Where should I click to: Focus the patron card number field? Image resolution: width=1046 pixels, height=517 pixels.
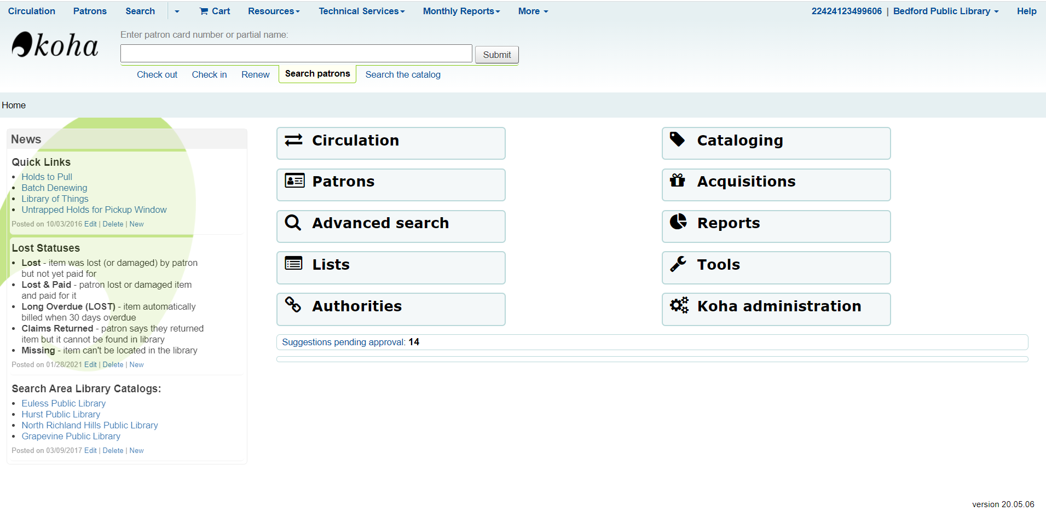click(296, 54)
